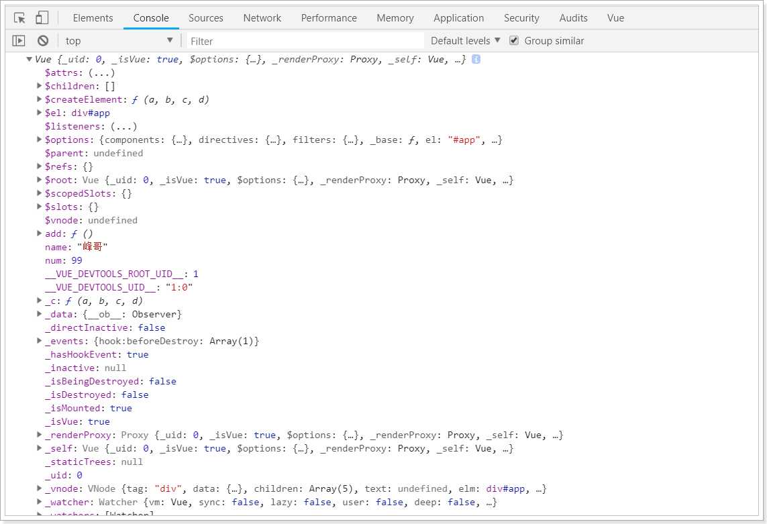
Task: Expand the $root Vue entry
Action: coord(39,180)
